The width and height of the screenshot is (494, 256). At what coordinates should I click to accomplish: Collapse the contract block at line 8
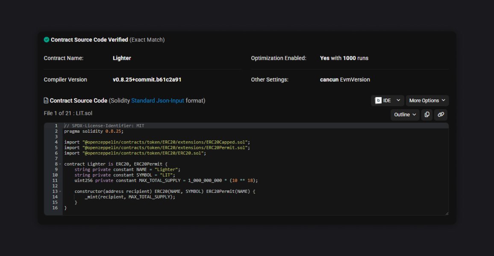(x=60, y=164)
